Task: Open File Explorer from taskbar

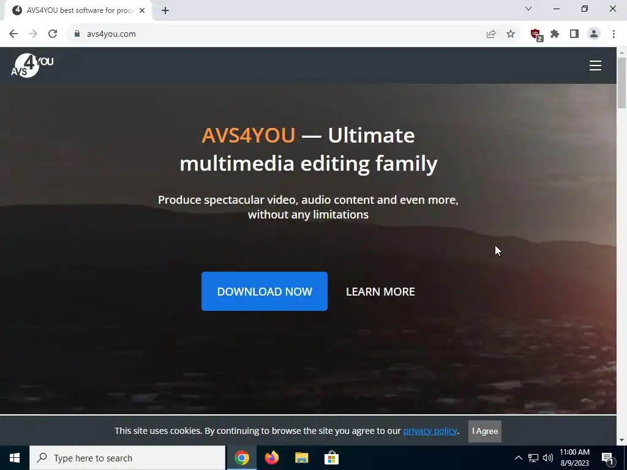Action: point(301,458)
